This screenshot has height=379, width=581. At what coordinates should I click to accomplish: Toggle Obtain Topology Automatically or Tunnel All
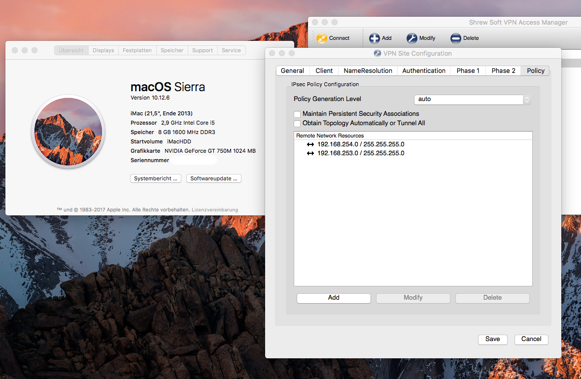point(297,123)
